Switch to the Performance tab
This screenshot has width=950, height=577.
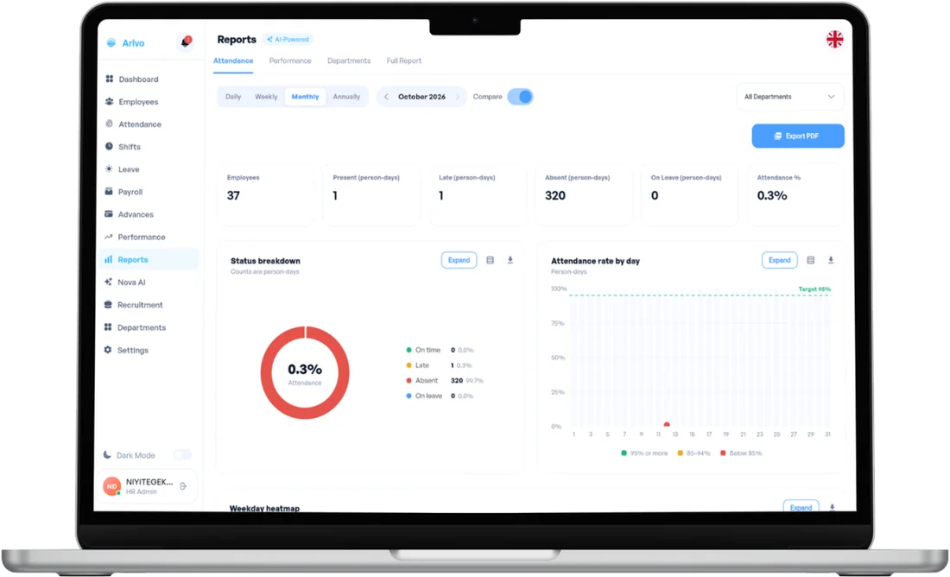290,60
